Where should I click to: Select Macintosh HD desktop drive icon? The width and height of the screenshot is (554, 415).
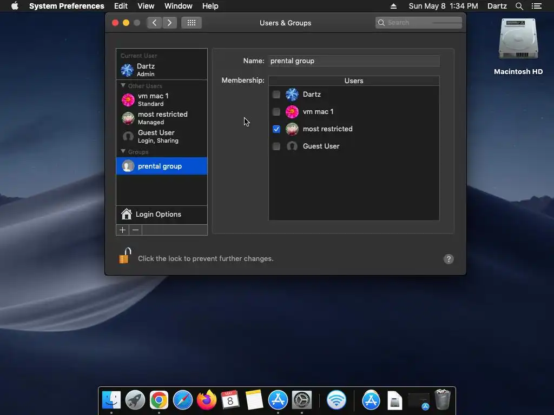(x=518, y=39)
